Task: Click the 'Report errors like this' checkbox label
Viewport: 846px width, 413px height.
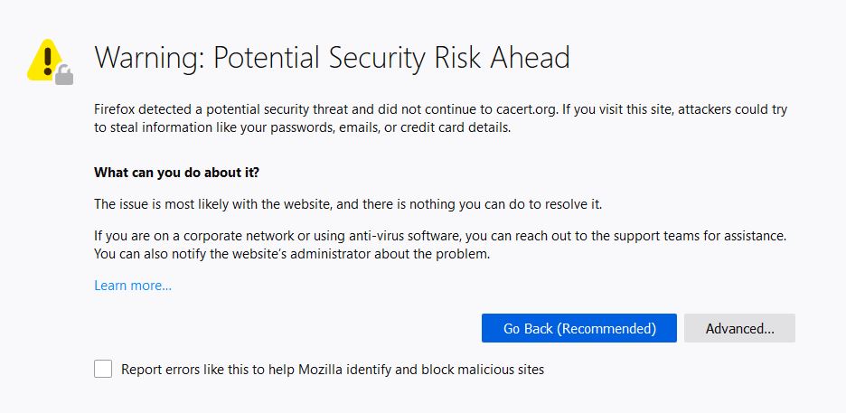Action: click(x=333, y=370)
